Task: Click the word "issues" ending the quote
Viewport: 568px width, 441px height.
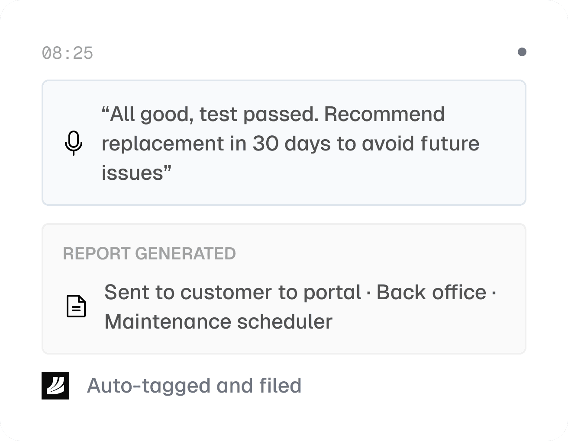Action: click(x=132, y=173)
